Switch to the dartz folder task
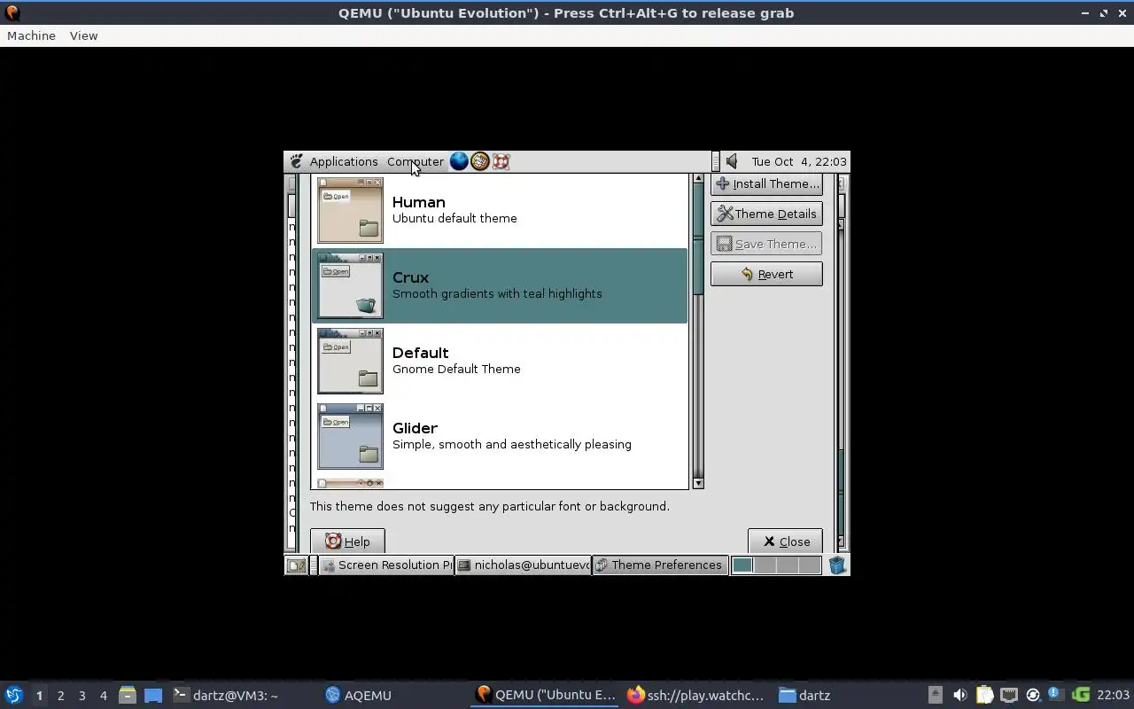 pos(804,696)
